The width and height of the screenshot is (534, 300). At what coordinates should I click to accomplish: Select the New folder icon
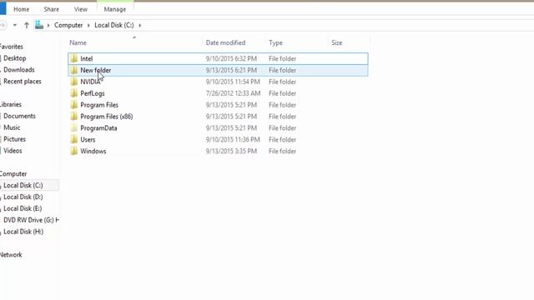click(x=74, y=70)
